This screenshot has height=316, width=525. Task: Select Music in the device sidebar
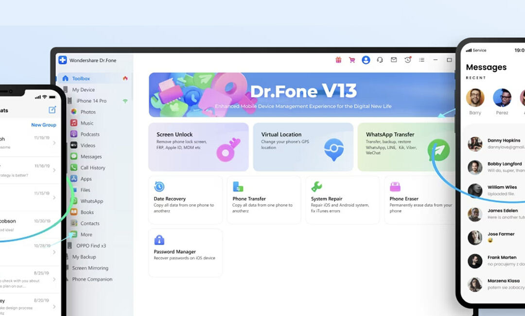[x=87, y=123]
